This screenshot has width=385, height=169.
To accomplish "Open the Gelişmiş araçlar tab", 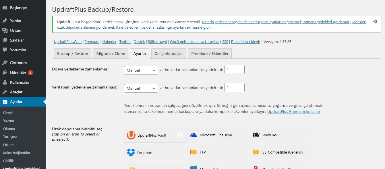I will pyautogui.click(x=169, y=54).
